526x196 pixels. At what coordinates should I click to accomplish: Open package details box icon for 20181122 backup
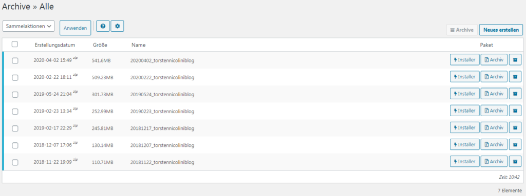tap(515, 162)
